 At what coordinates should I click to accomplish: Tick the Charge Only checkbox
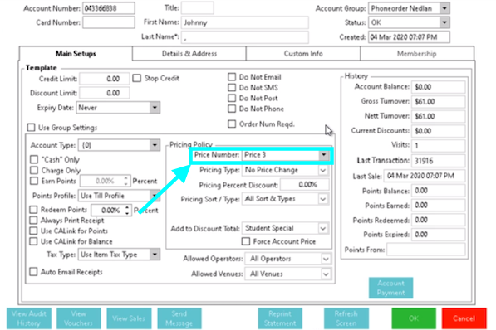[34, 170]
